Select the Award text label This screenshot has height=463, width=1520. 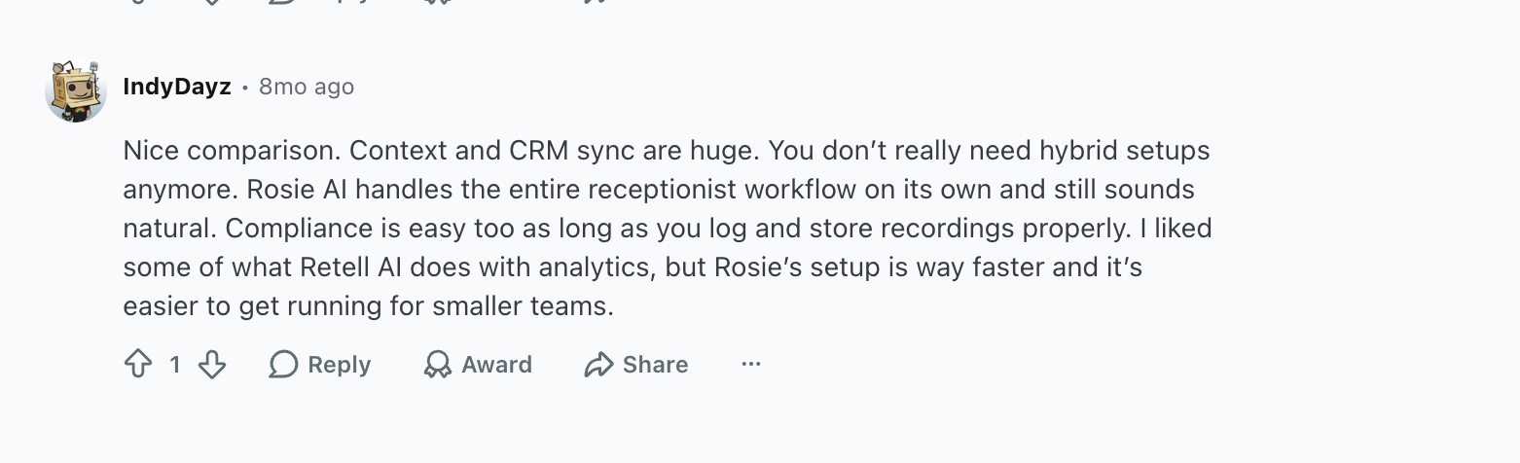496,365
